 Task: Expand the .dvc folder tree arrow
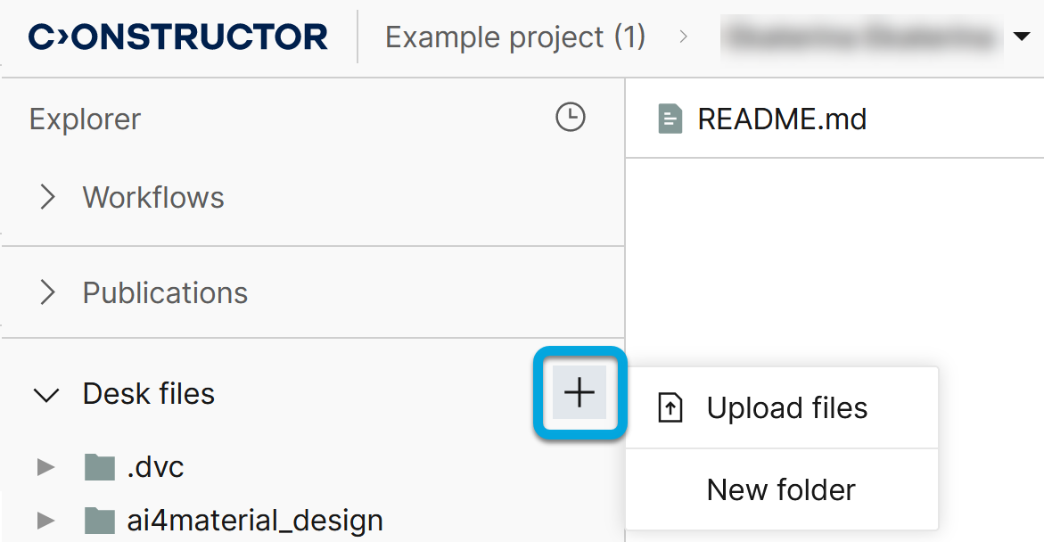coord(45,466)
